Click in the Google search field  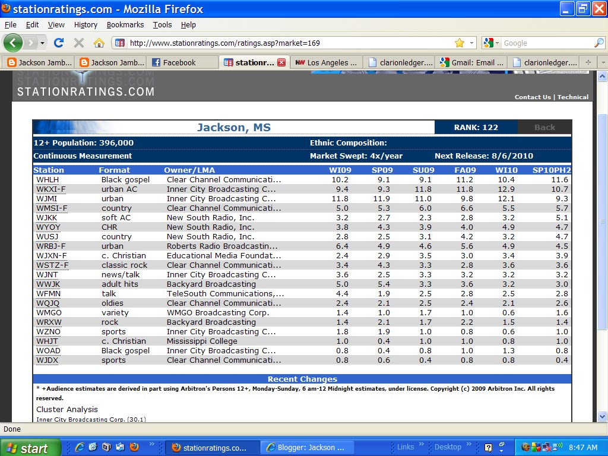point(547,43)
